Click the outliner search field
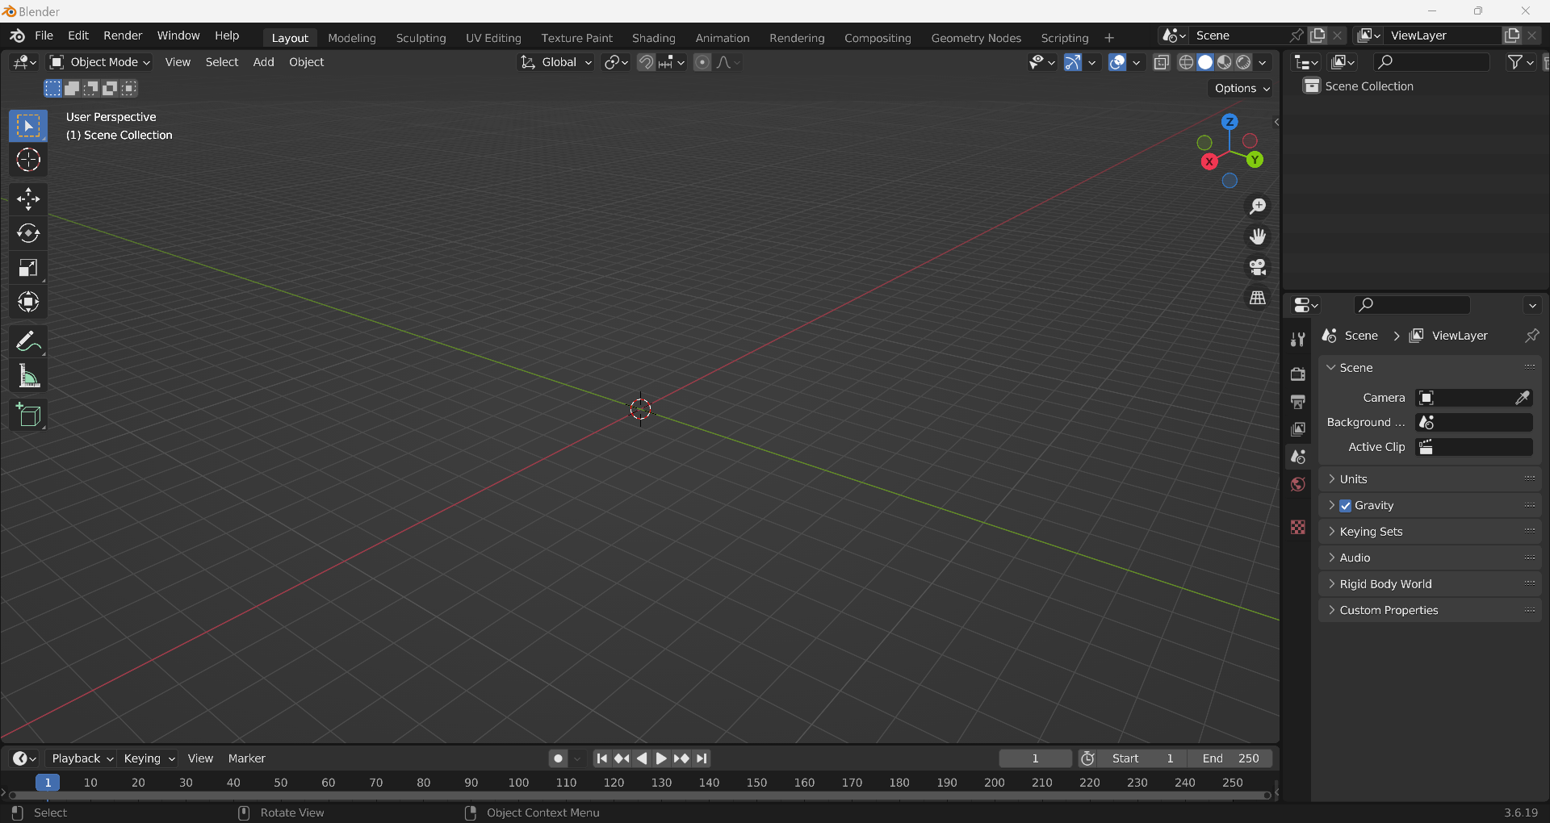 click(x=1431, y=62)
